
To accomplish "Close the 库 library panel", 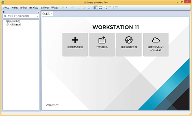I will click(x=38, y=12).
